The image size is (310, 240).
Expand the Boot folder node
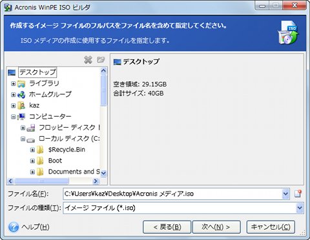[32, 161]
